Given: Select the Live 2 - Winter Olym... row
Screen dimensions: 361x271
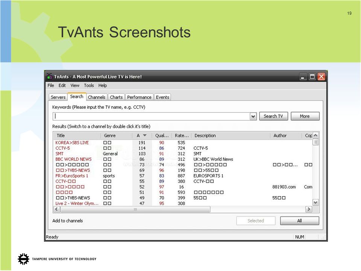Looking at the screenshot, I should [x=183, y=204].
